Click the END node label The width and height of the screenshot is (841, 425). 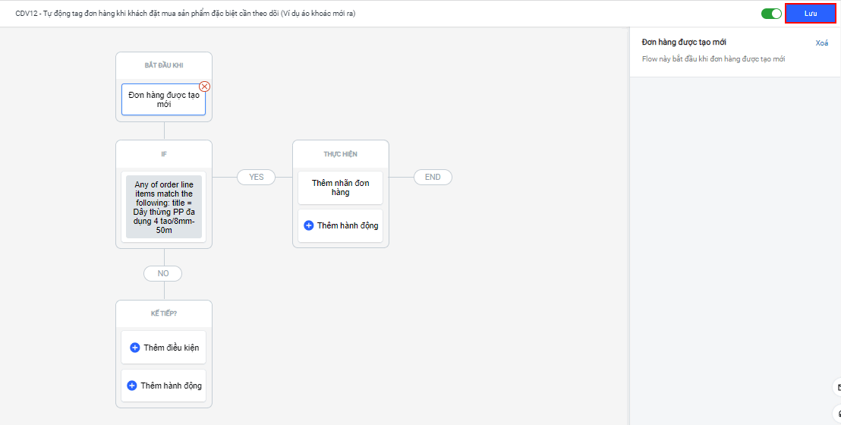pos(433,177)
